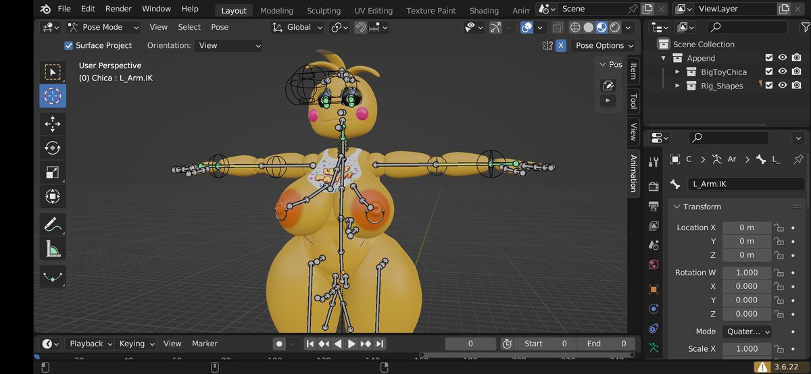
Task: Switch to wireframe viewport shading
Action: (575, 28)
